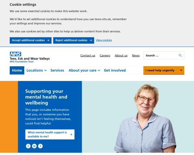Image resolution: width=194 pixels, height=155 pixels.
Task: Open the View cookies link
Action: click(104, 40)
